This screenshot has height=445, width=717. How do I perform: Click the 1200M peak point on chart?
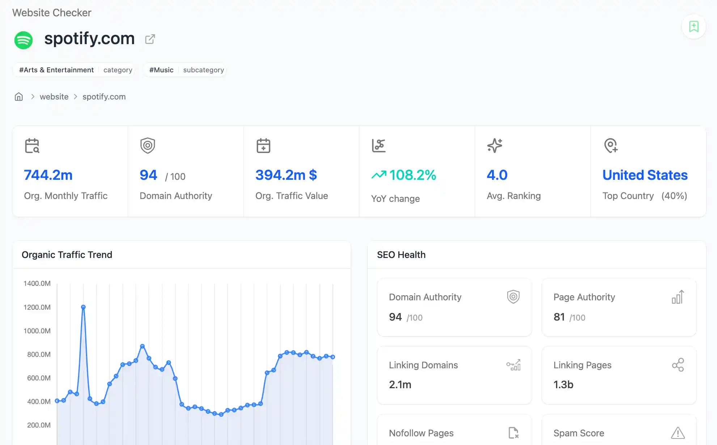tap(83, 307)
